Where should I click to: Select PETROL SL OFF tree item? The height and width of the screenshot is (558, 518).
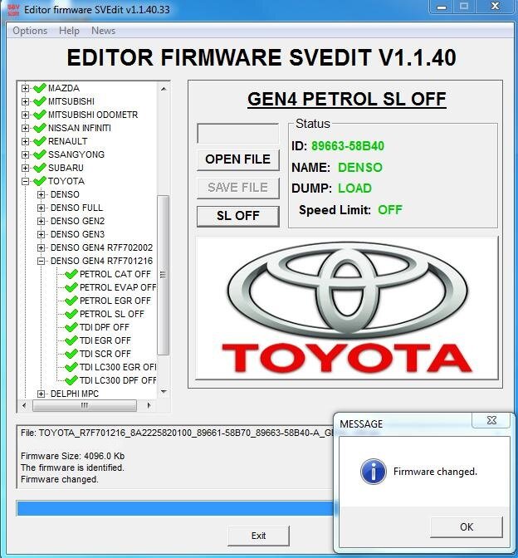[112, 314]
